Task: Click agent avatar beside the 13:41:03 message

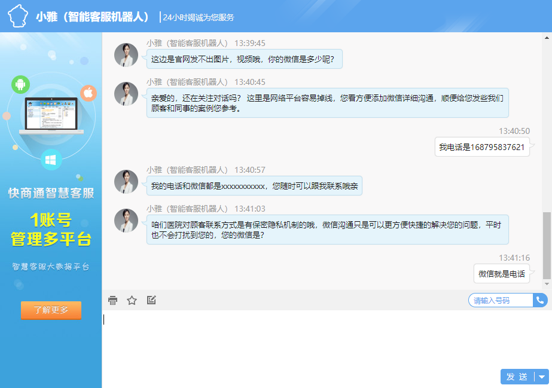Action: pos(126,221)
